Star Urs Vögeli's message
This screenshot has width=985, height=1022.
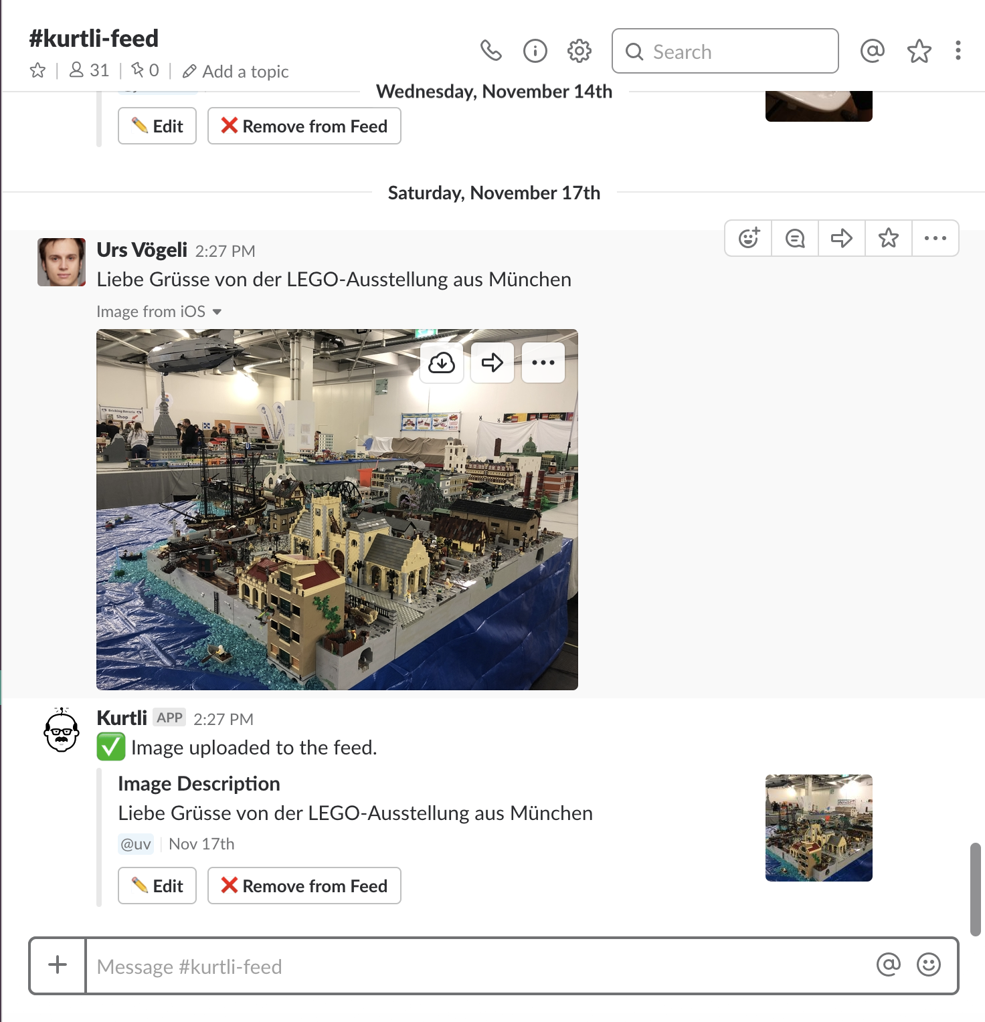889,238
